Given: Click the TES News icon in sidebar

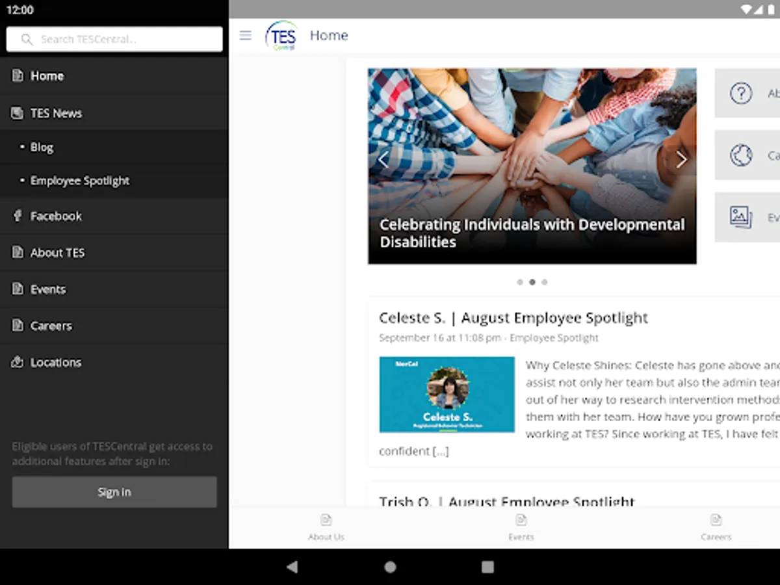Looking at the screenshot, I should pyautogui.click(x=18, y=113).
